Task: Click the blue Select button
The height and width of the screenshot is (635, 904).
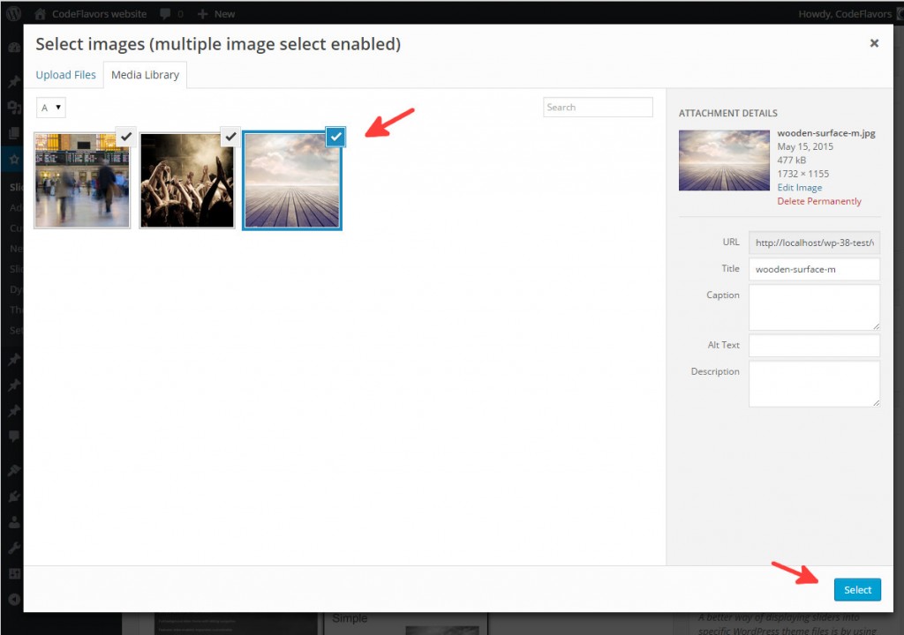Action: (857, 589)
